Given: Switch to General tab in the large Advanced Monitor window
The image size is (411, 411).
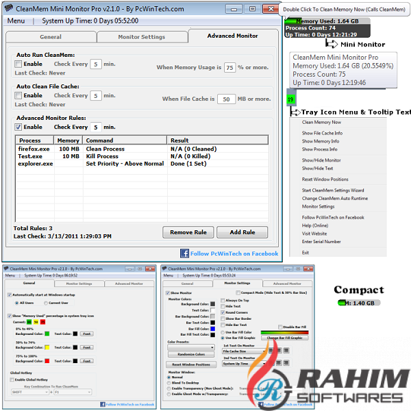Looking at the screenshot, I should click(51, 37).
